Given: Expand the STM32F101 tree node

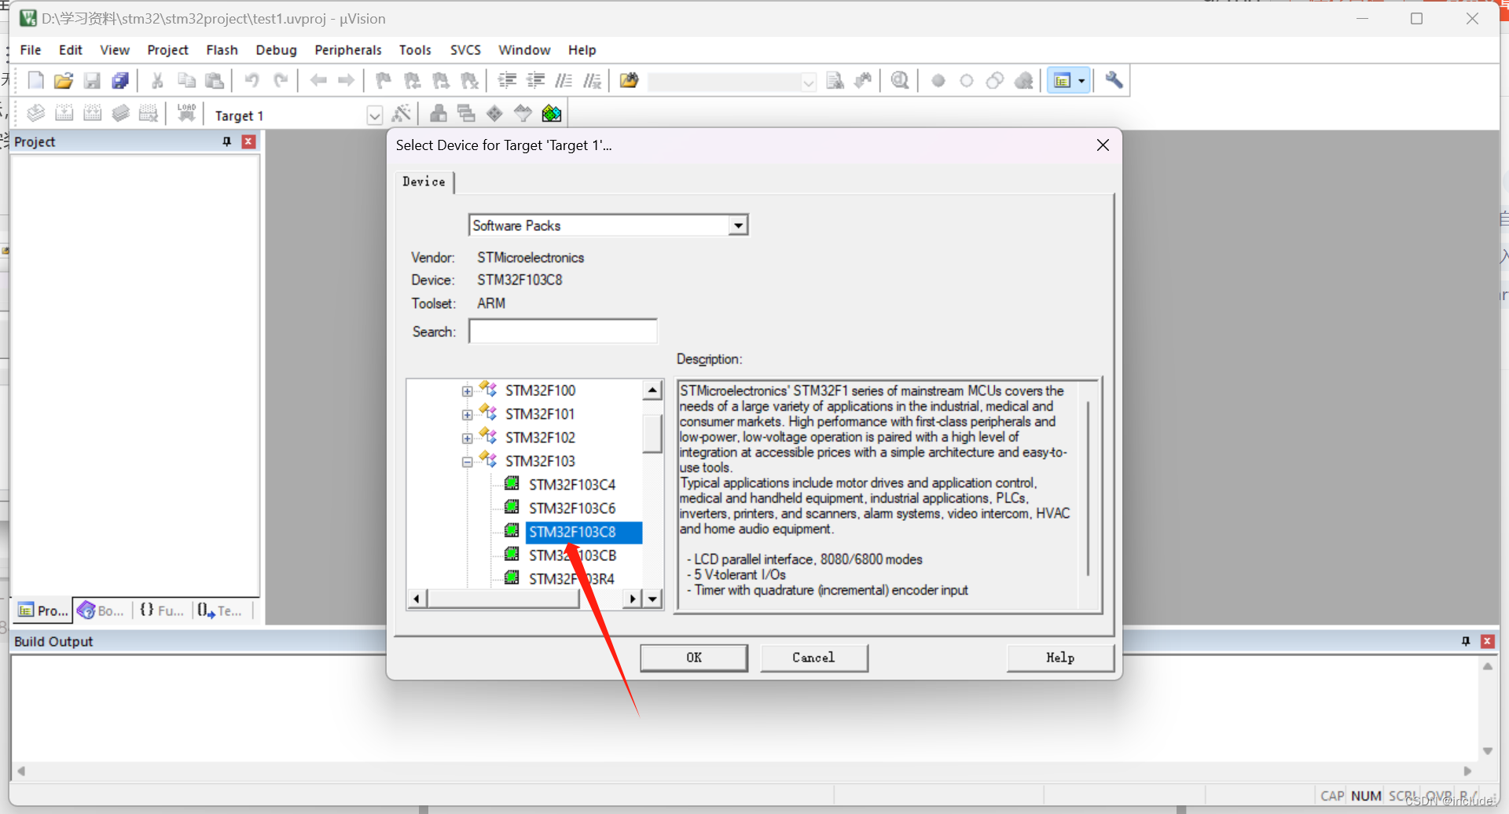Looking at the screenshot, I should 468,415.
